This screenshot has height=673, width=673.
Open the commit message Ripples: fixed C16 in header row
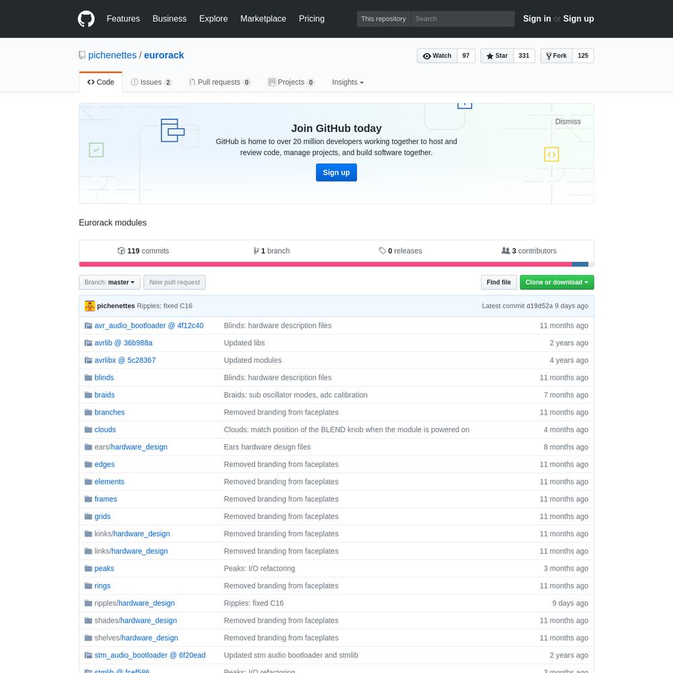click(164, 306)
